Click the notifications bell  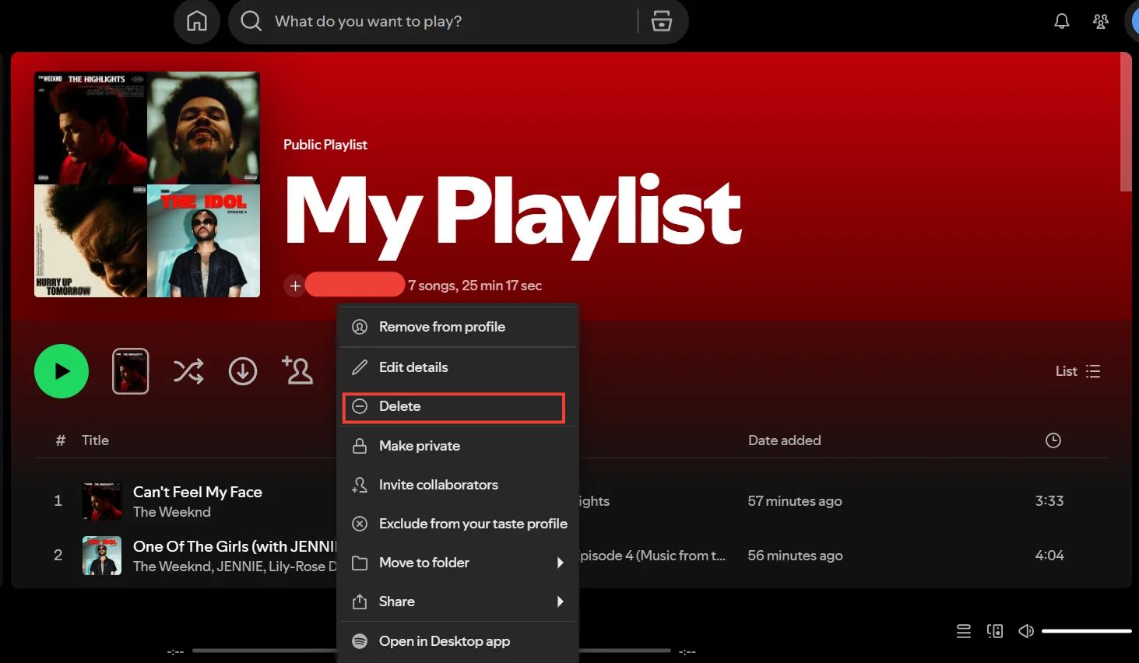point(1060,21)
